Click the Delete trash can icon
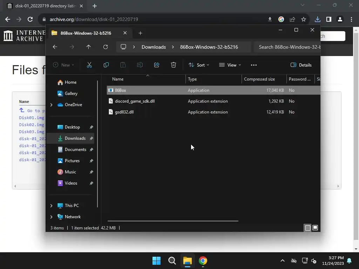This screenshot has width=359, height=269. [174, 65]
